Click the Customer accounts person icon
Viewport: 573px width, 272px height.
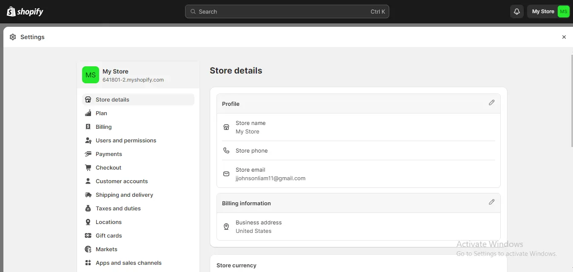tap(88, 181)
